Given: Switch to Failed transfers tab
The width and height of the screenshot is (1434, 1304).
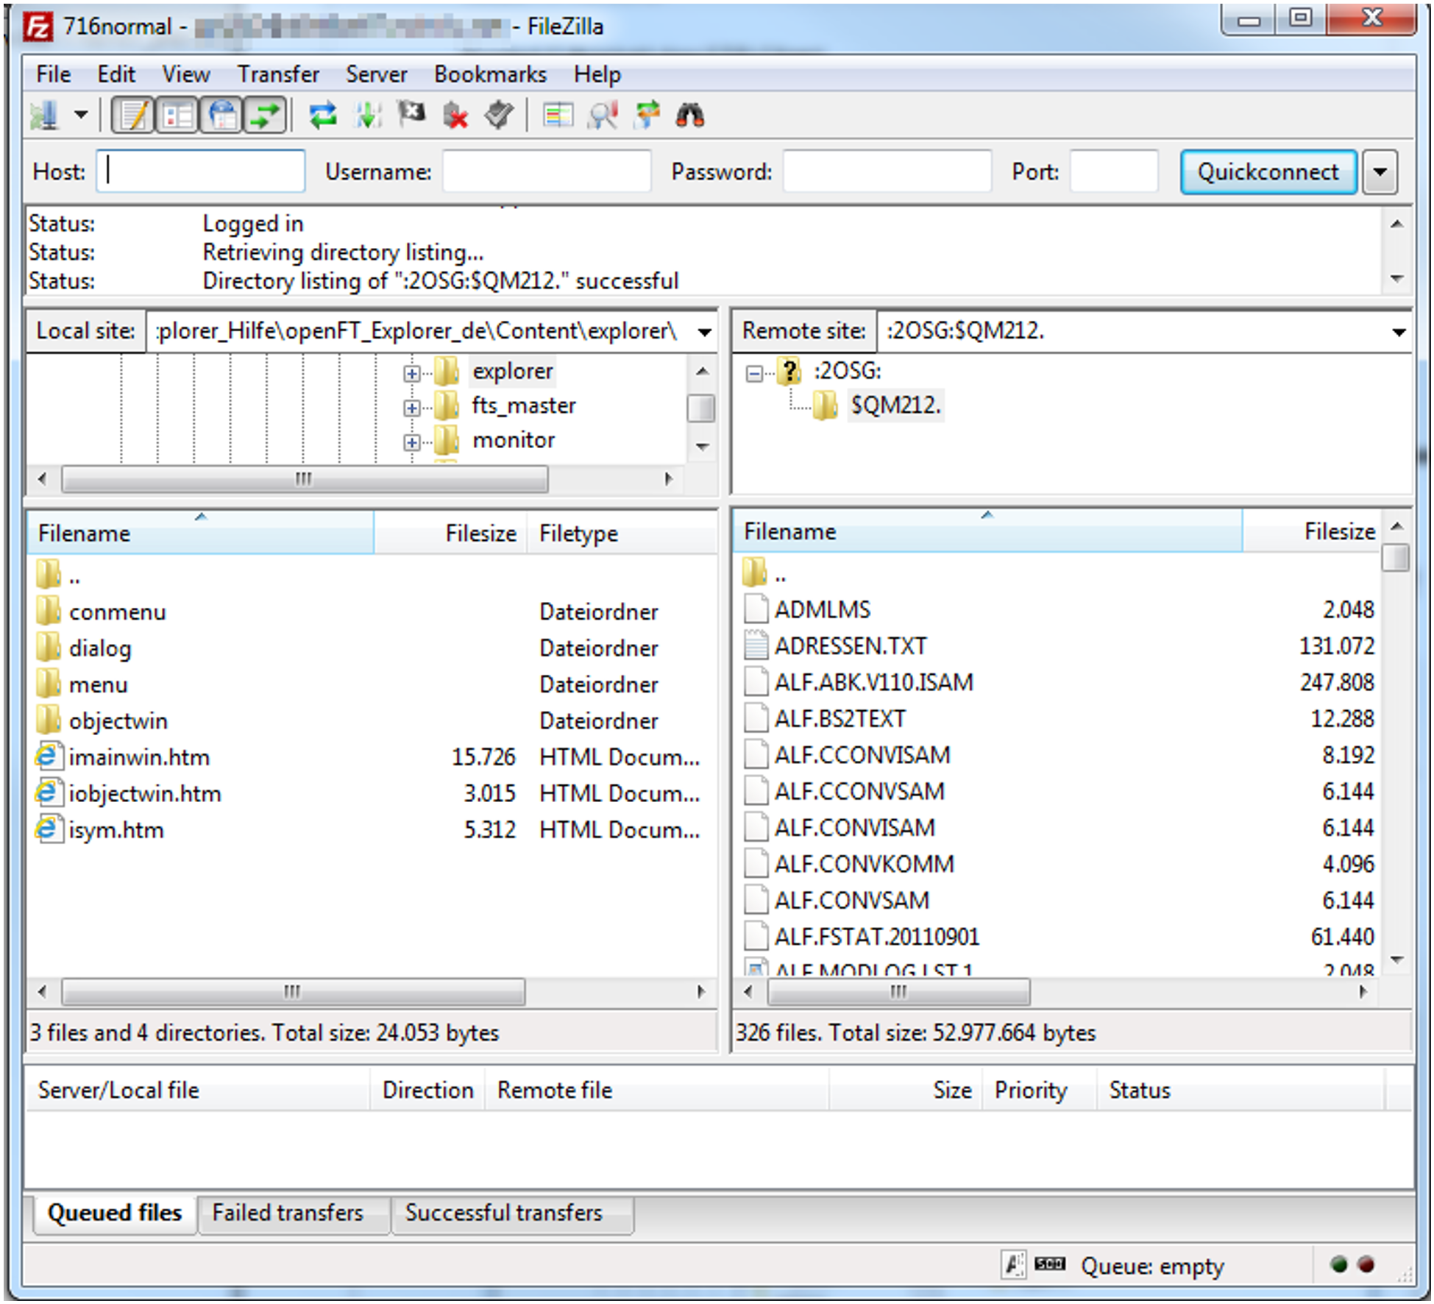Looking at the screenshot, I should pyautogui.click(x=288, y=1213).
